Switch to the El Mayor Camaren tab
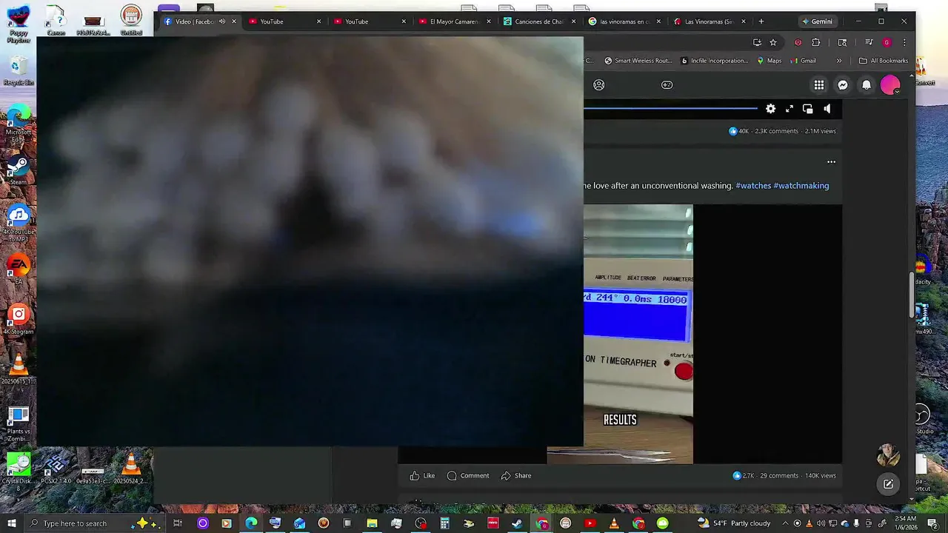The height and width of the screenshot is (533, 948). pos(455,21)
